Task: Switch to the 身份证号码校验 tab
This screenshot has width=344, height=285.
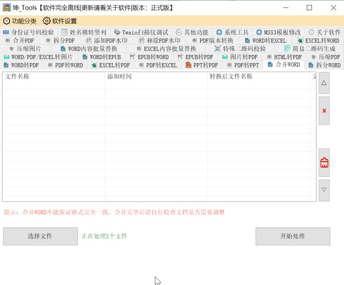Action: click(x=28, y=33)
